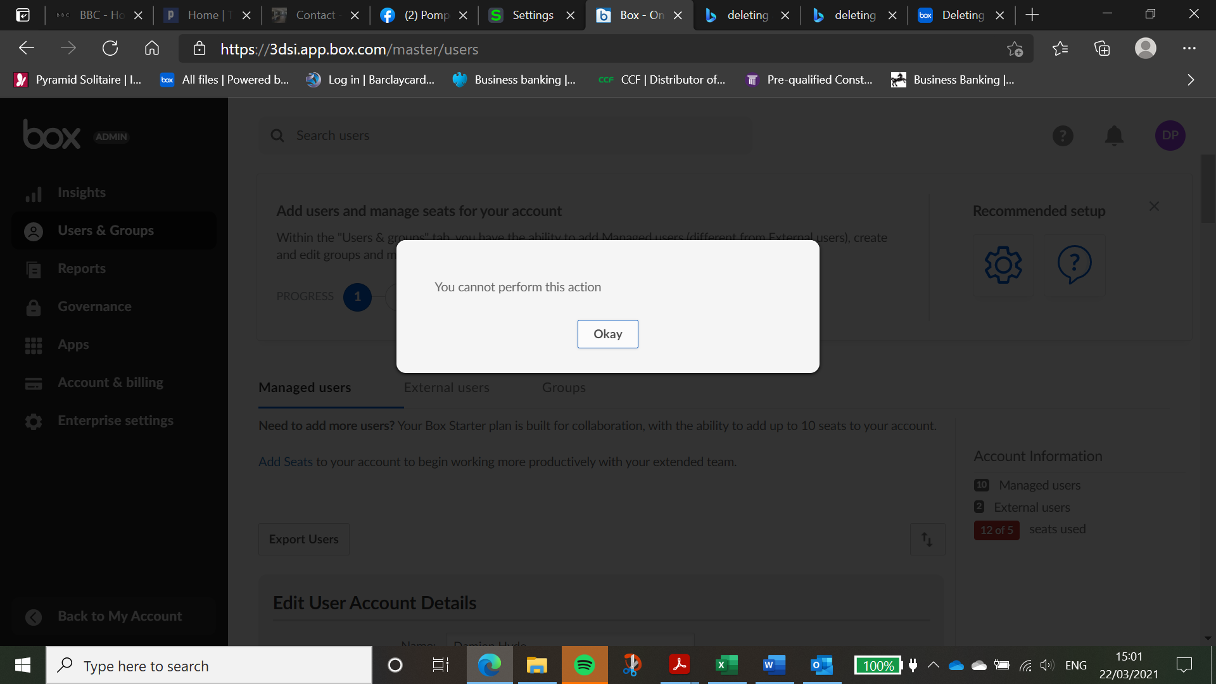Viewport: 1216px width, 684px height.
Task: Click the sort arrows button
Action: 927,539
